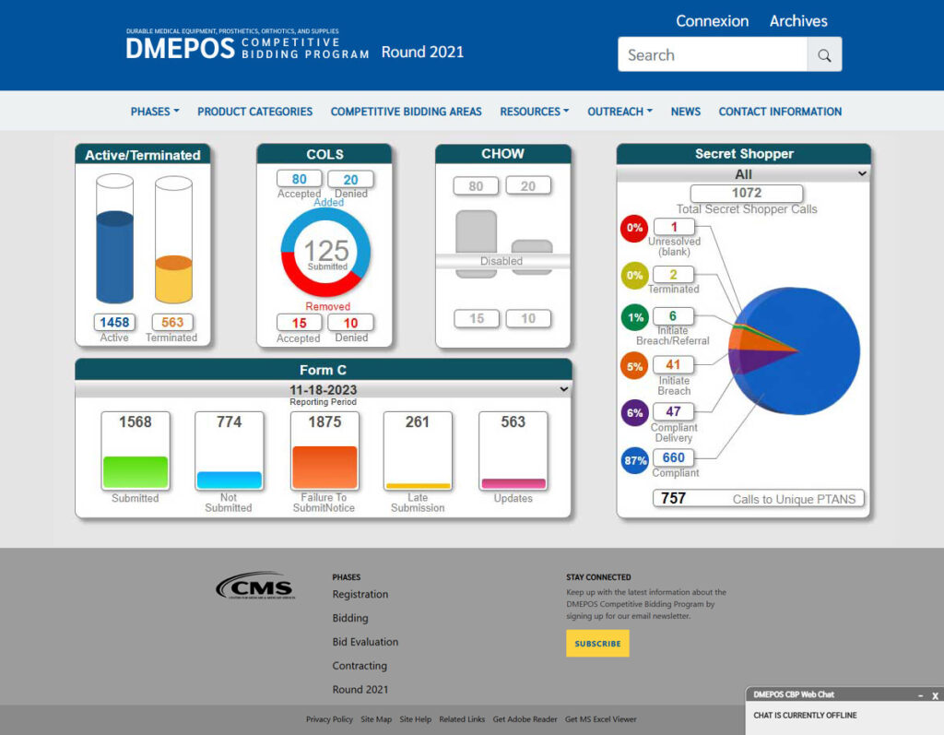
Task: Click the blue Not Submitted bar showing 774
Action: click(x=230, y=480)
